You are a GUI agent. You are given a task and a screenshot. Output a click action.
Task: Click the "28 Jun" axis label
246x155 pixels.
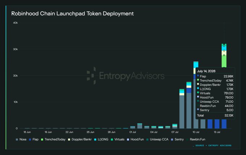[x=111, y=132]
